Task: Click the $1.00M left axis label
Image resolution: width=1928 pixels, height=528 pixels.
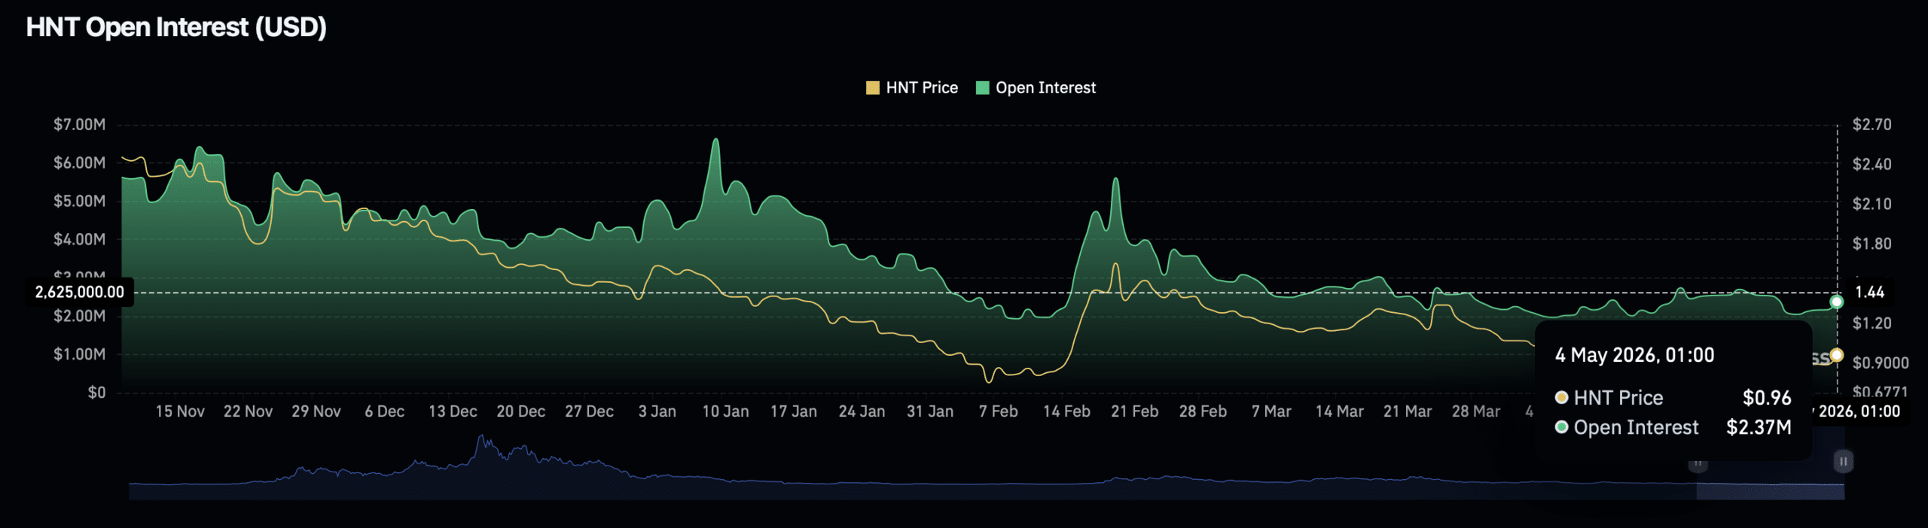Action: click(79, 354)
